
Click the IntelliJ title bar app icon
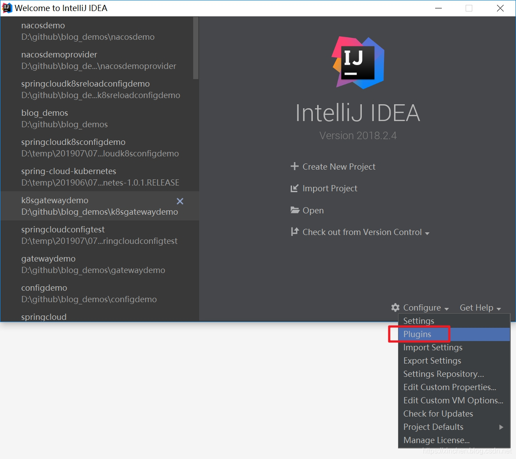point(7,8)
